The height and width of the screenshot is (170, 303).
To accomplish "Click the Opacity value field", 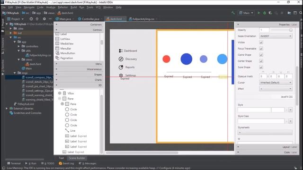I will (x=264, y=30).
